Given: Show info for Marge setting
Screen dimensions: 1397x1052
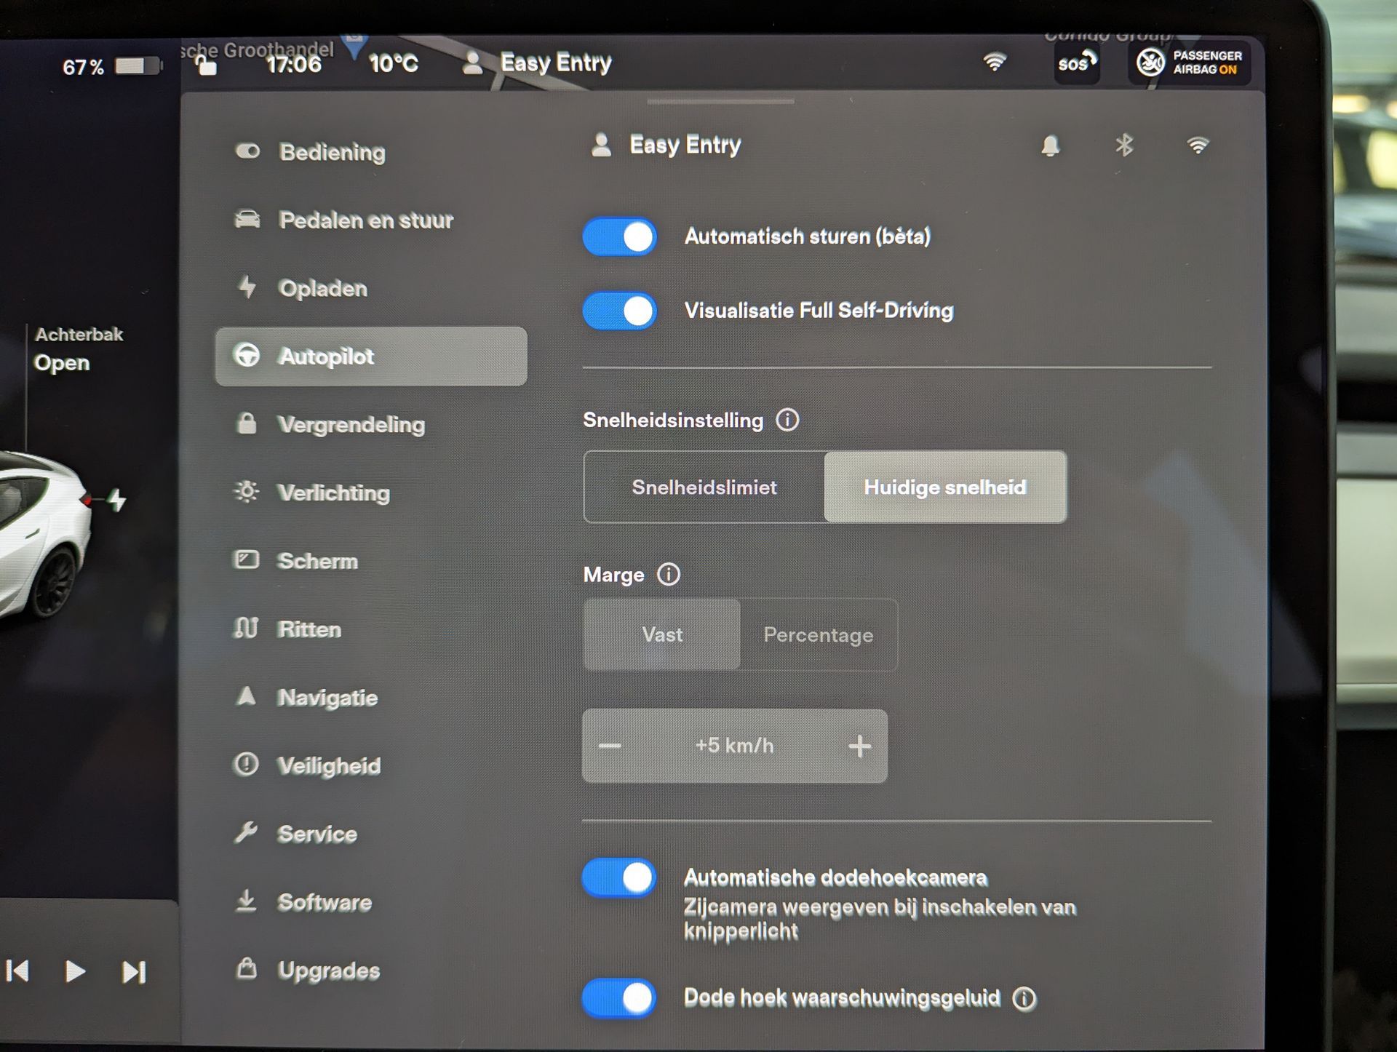Looking at the screenshot, I should click(668, 575).
